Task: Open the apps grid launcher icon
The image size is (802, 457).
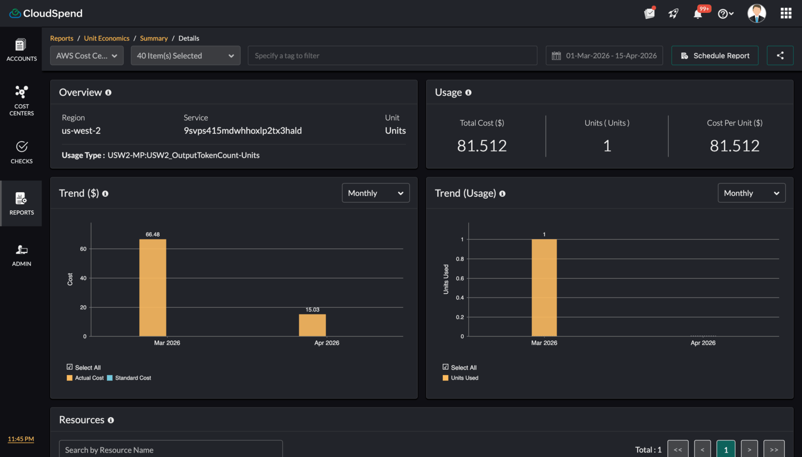Action: coord(786,13)
